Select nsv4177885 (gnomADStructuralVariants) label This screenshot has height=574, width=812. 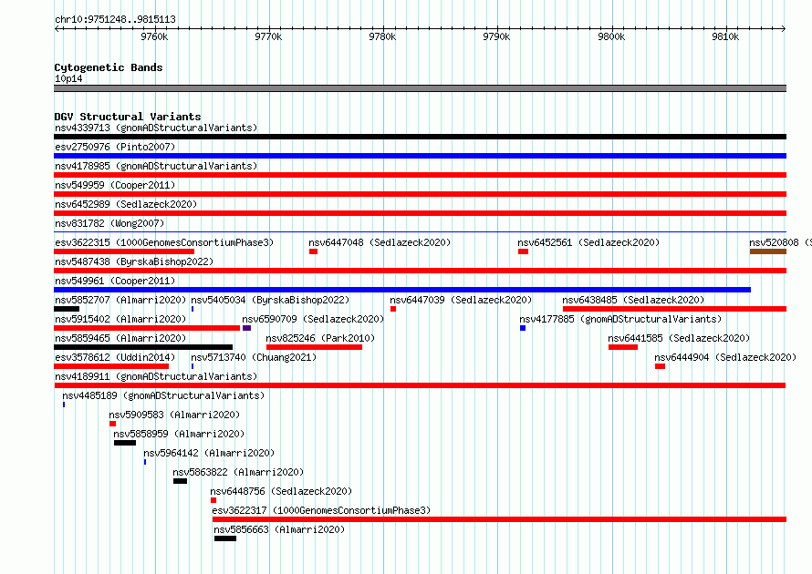pyautogui.click(x=620, y=319)
